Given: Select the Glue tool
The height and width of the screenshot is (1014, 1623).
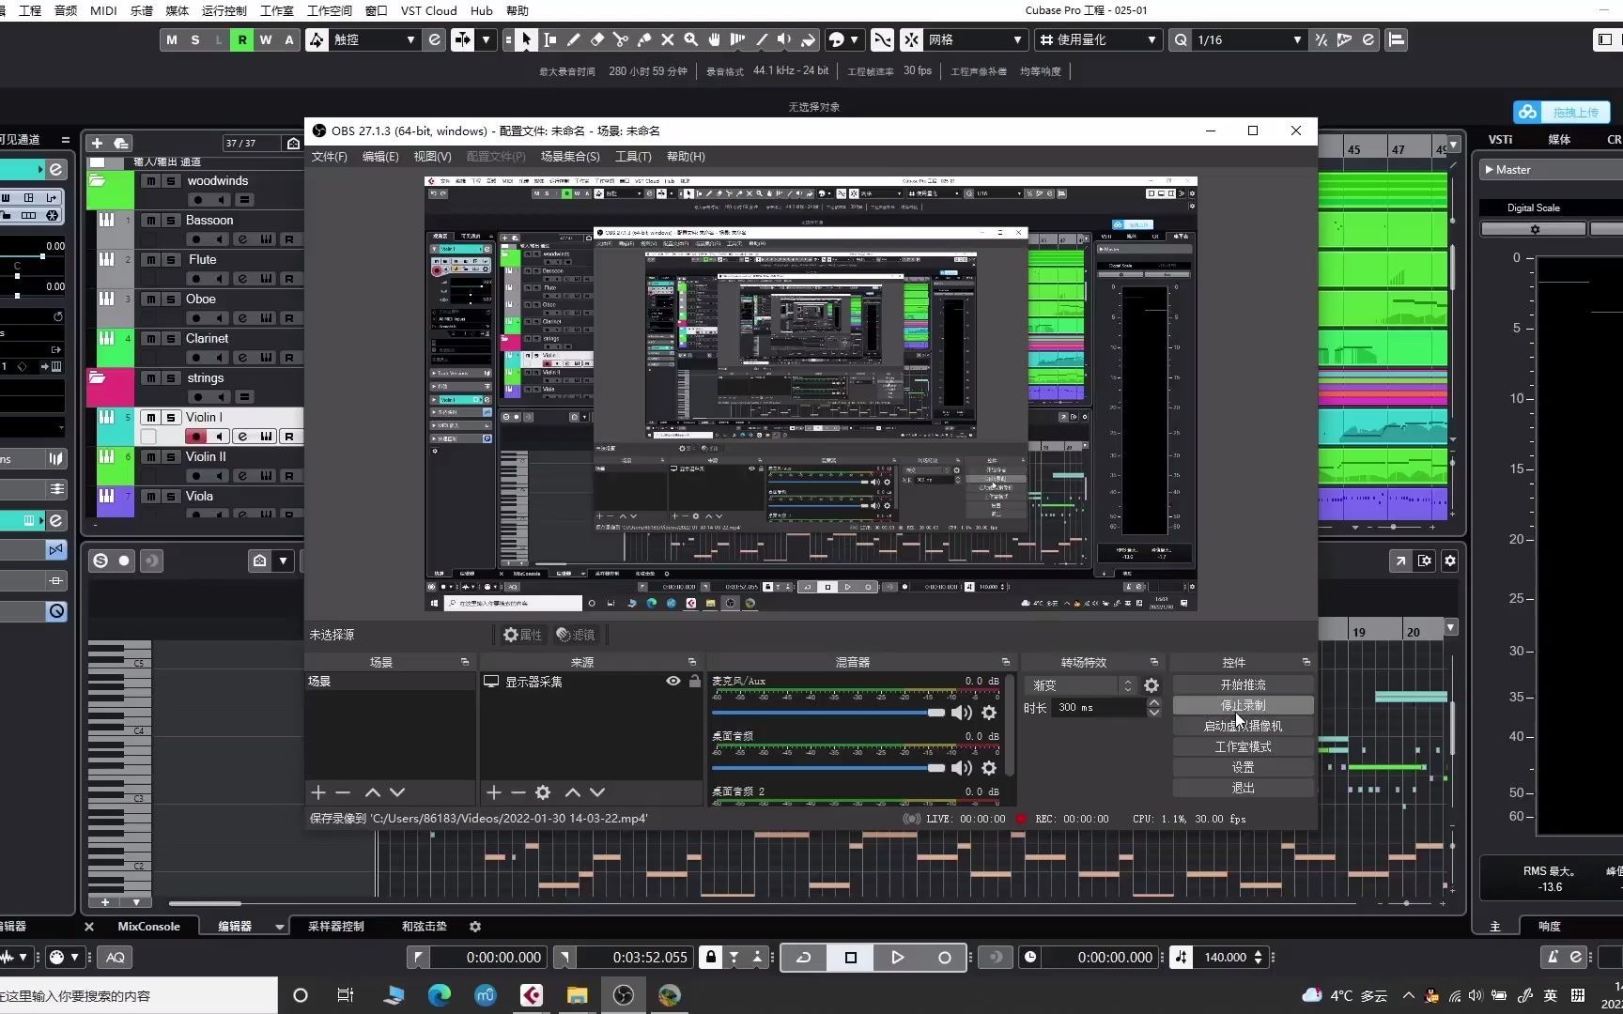Looking at the screenshot, I should click(644, 39).
